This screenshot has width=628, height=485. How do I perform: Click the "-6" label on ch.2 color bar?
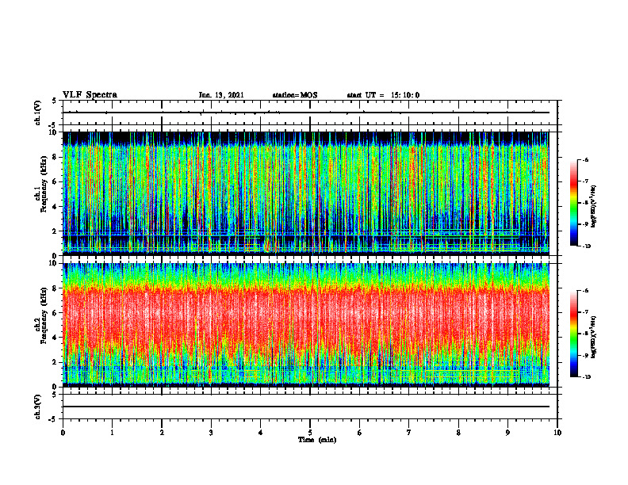pyautogui.click(x=585, y=291)
